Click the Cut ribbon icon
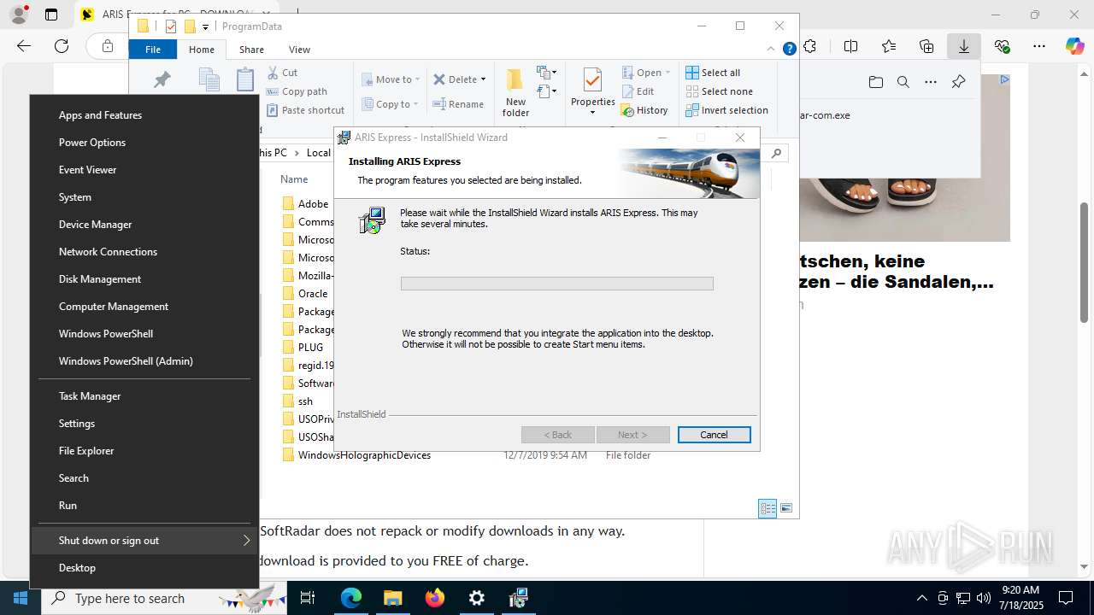 click(282, 73)
